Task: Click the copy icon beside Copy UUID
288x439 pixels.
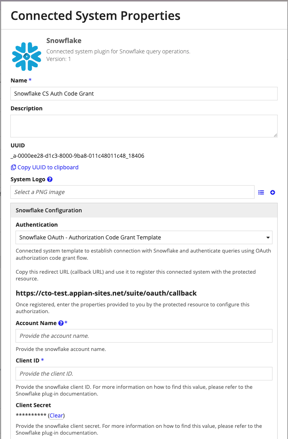Action: tap(13, 167)
